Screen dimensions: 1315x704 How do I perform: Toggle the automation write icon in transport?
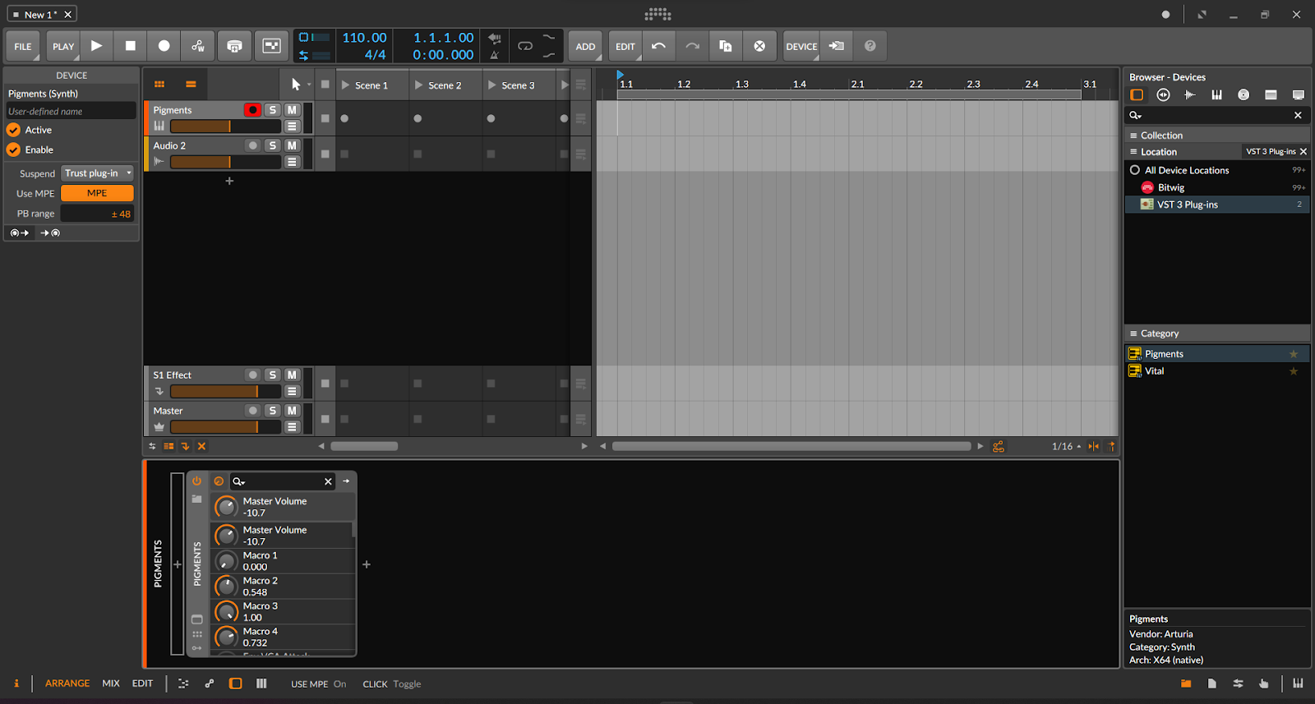tap(198, 46)
